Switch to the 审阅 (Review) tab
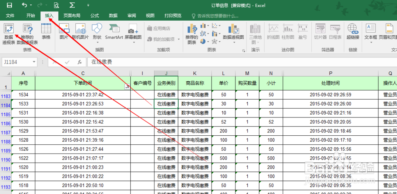The width and height of the screenshot is (397, 194). [x=132, y=16]
